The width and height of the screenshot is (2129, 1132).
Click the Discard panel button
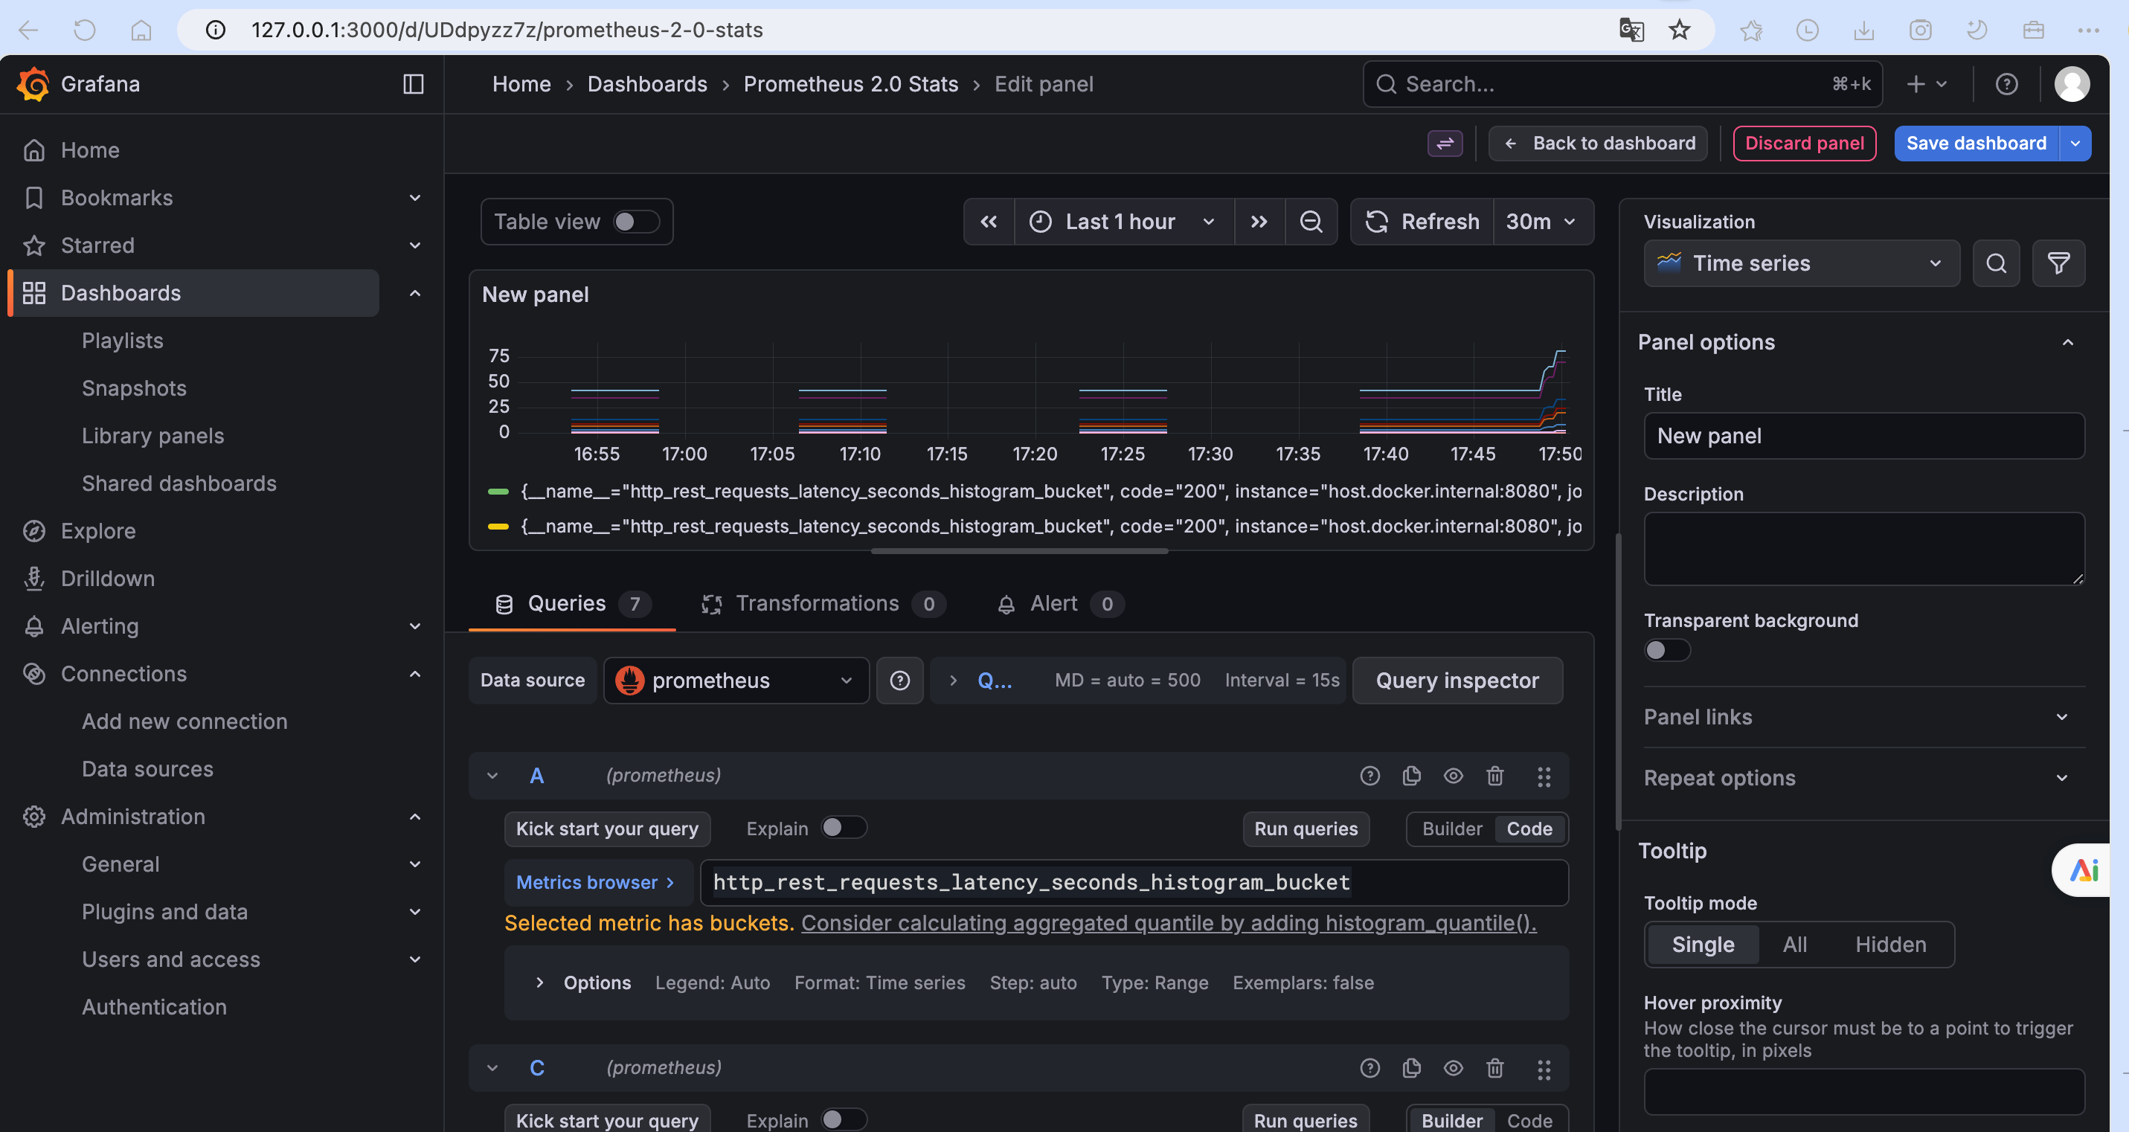point(1803,143)
